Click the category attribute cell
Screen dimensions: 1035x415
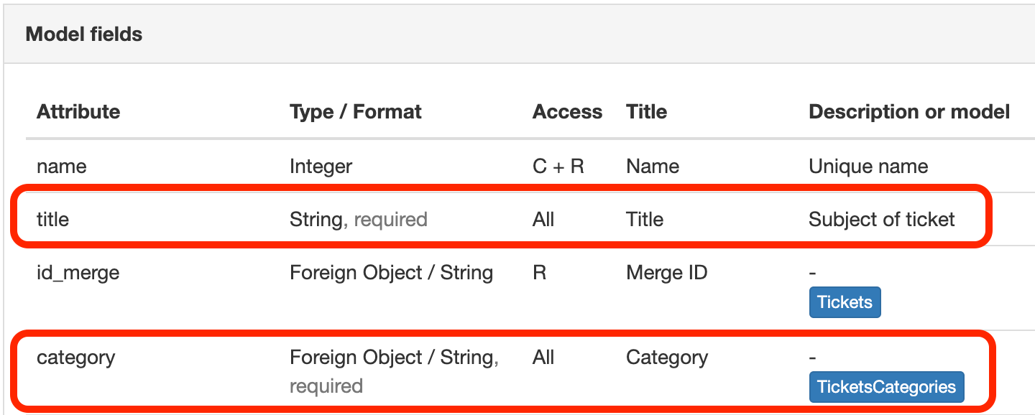pos(76,358)
